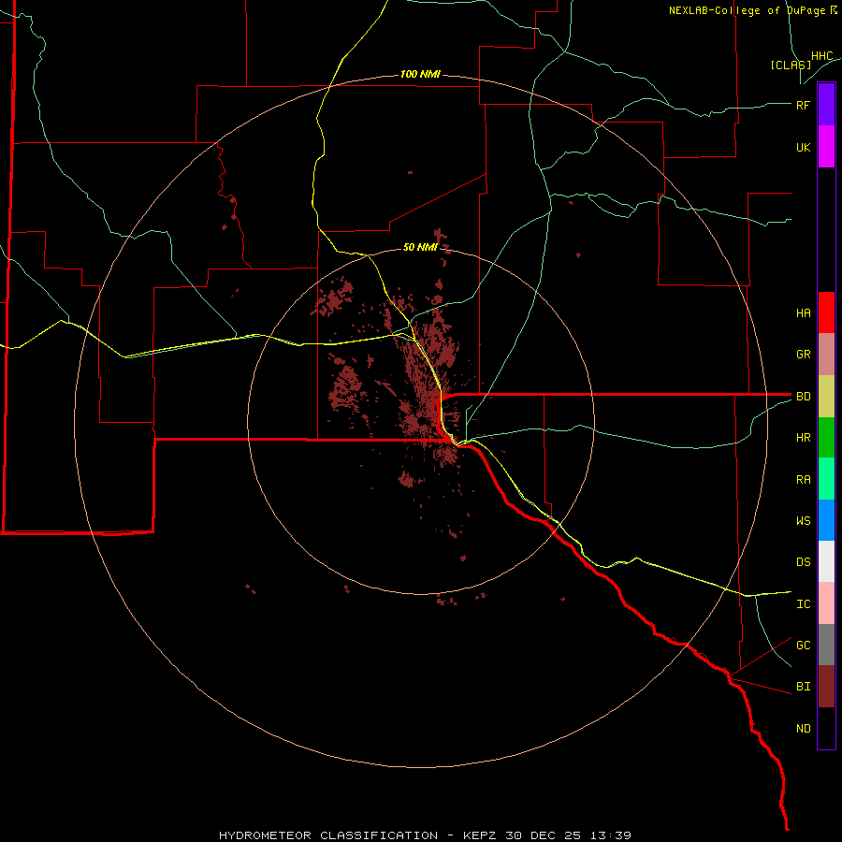Click the HYDROMETEOR CLASSIFICATION title text
The height and width of the screenshot is (842, 842).
click(x=328, y=835)
